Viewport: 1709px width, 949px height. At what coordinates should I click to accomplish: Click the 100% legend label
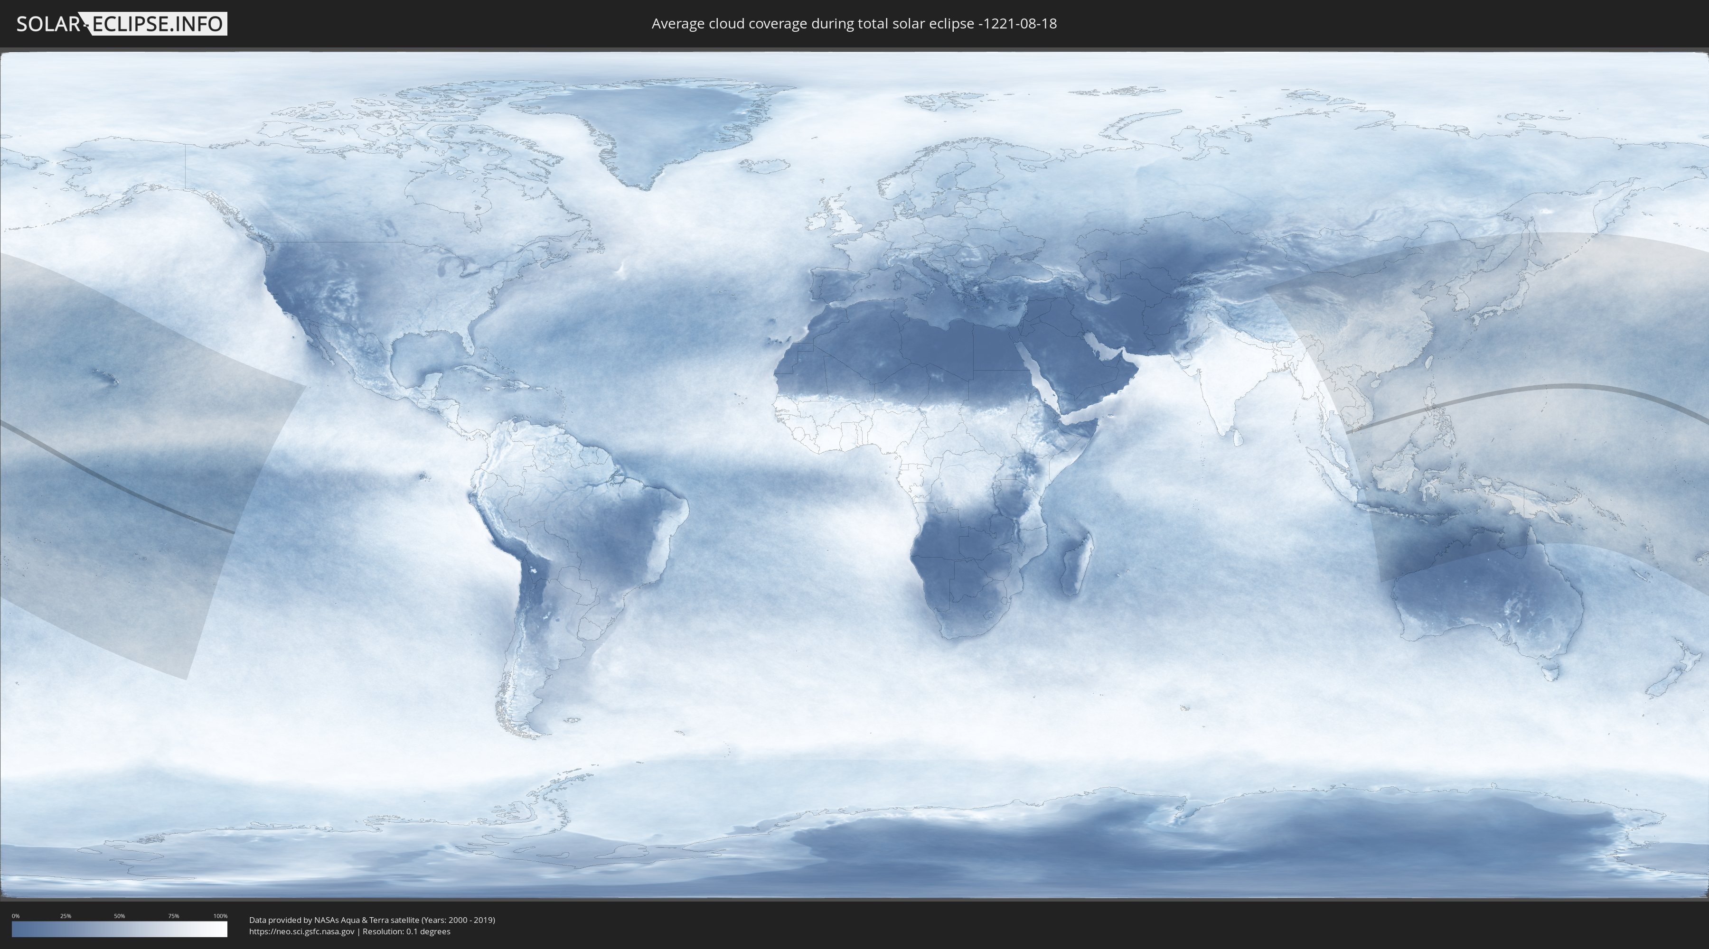coord(220,916)
